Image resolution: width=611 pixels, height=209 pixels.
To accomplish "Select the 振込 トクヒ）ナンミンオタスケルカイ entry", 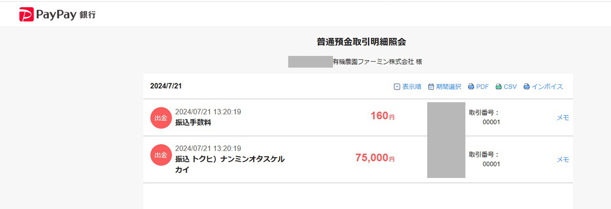I will point(230,165).
